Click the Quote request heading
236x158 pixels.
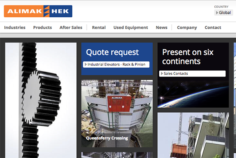pyautogui.click(x=112, y=52)
